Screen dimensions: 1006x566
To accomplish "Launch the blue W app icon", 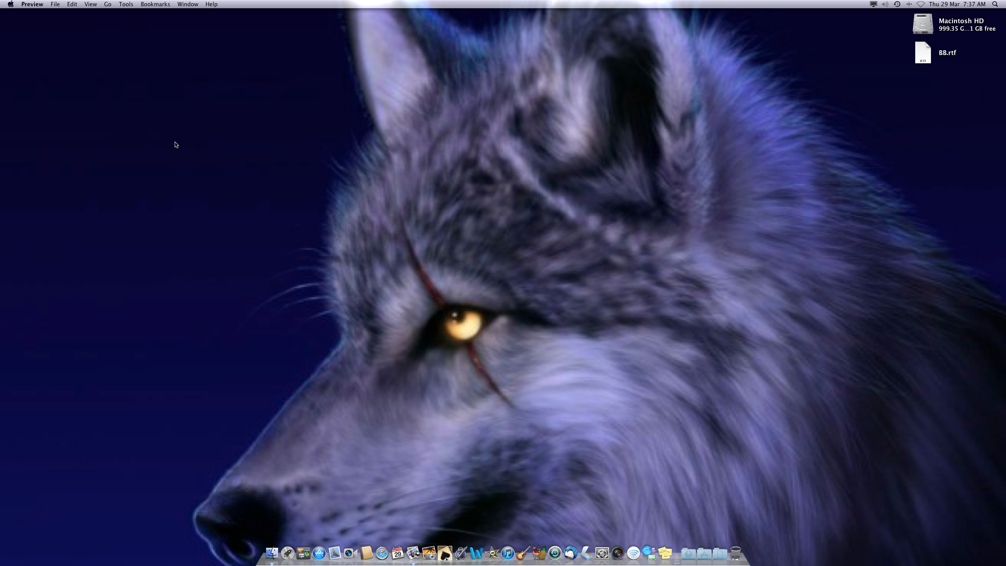I will 476,553.
